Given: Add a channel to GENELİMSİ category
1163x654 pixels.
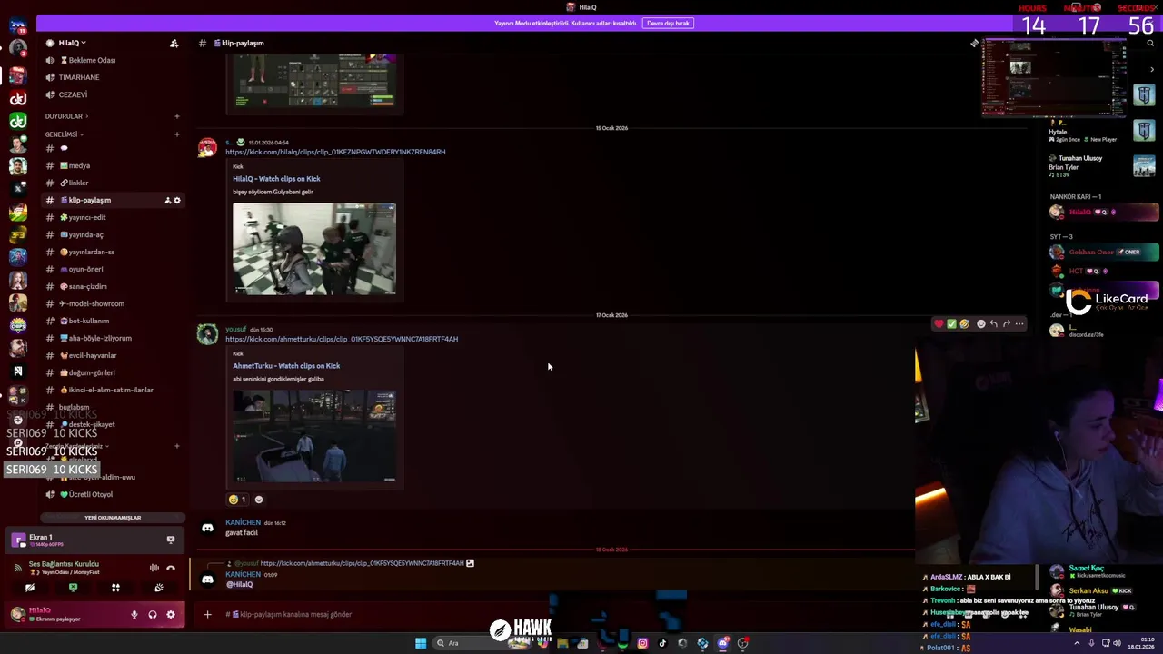Looking at the screenshot, I should point(176,134).
